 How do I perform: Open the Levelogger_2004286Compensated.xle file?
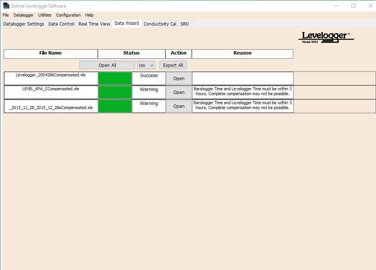click(179, 79)
